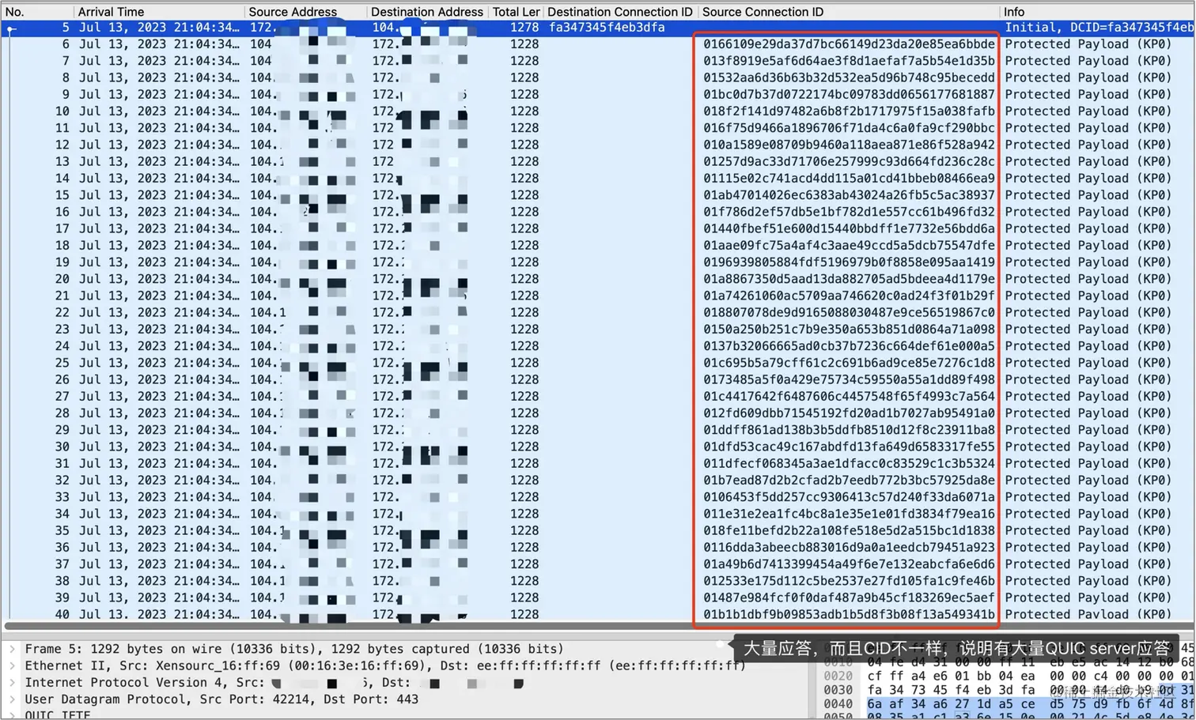Expand the Ethernet II details row
Image resolution: width=1196 pixels, height=720 pixels.
tap(12, 665)
